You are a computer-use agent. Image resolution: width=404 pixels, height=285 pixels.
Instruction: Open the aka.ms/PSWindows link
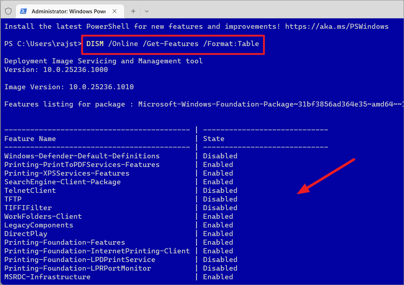coord(337,26)
